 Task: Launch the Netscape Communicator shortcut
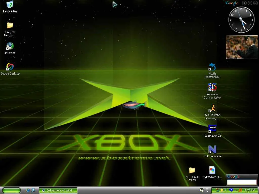(x=212, y=91)
